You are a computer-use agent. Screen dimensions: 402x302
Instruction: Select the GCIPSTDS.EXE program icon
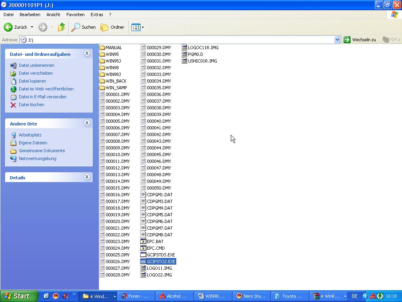(x=143, y=254)
